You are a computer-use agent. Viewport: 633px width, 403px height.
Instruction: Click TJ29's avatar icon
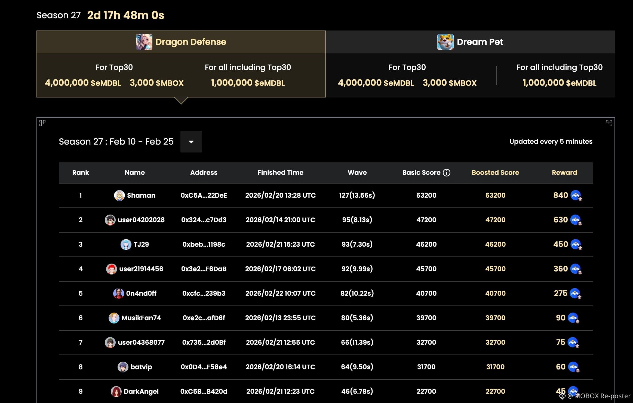126,244
